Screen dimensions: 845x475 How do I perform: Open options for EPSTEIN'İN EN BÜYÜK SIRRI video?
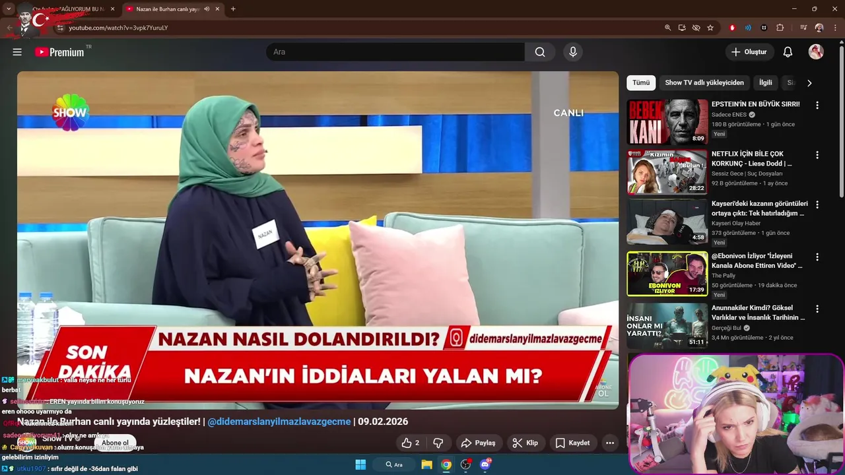(x=817, y=105)
